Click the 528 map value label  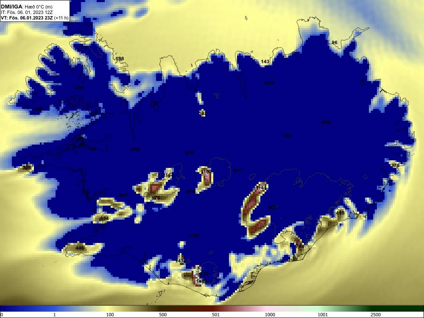[x=27, y=167]
